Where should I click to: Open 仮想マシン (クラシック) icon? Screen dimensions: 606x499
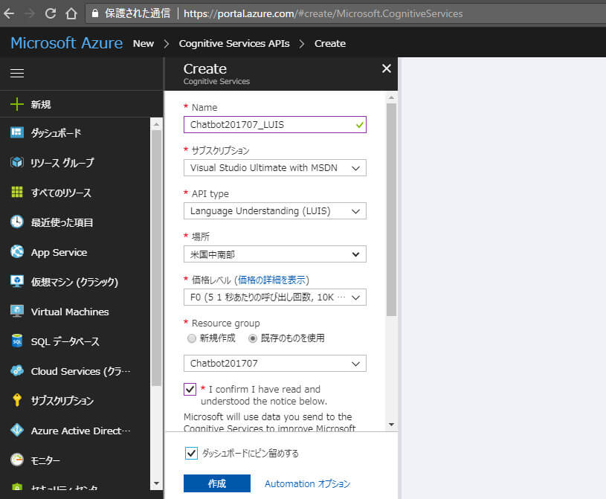pos(17,281)
